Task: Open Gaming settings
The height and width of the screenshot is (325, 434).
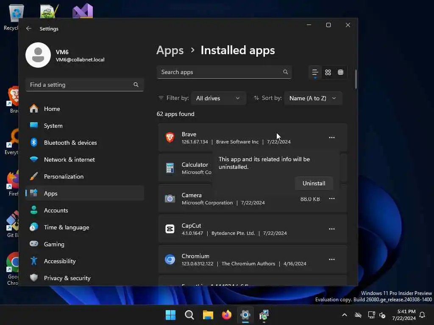Action: [x=85, y=244]
